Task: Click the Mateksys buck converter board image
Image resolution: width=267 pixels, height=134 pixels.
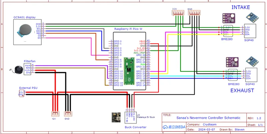Action: pyautogui.click(x=116, y=117)
